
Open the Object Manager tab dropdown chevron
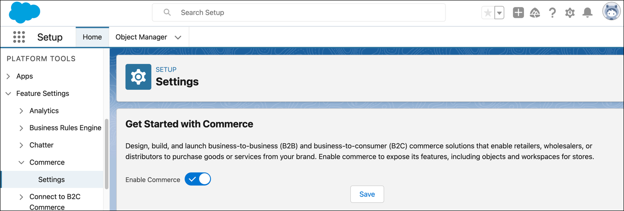(x=178, y=38)
